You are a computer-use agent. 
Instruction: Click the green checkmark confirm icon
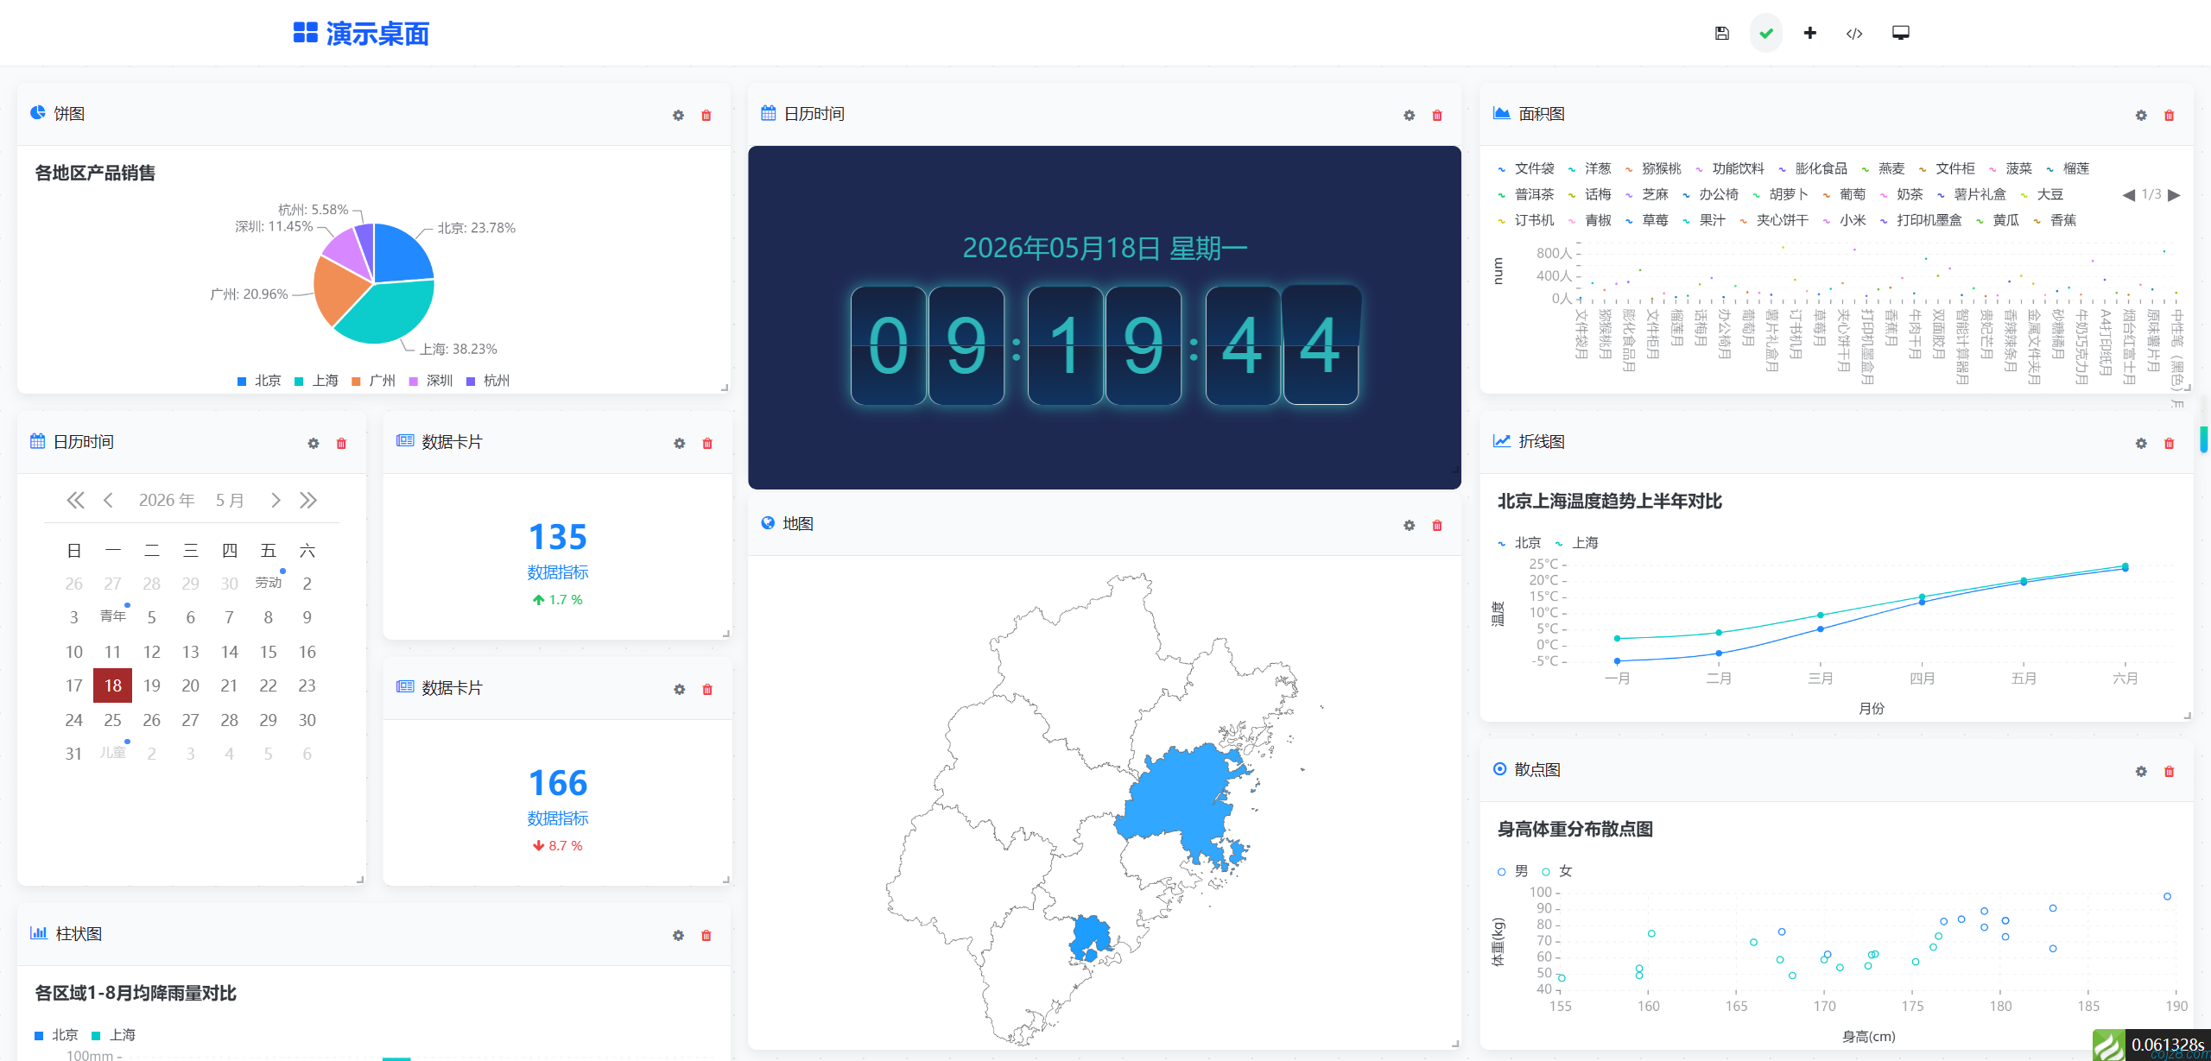point(1766,33)
